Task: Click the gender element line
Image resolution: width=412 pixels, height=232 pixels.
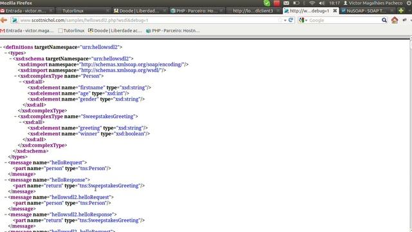Action: click(86, 99)
